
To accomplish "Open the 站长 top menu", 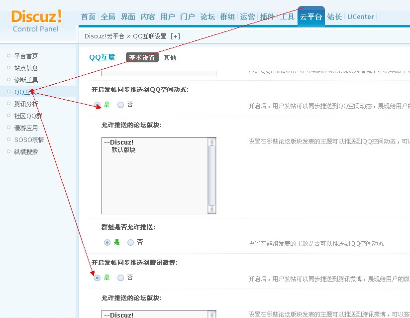I will [x=334, y=17].
